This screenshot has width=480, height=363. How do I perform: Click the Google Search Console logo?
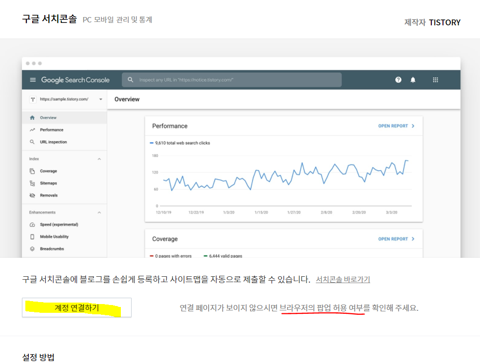[76, 80]
